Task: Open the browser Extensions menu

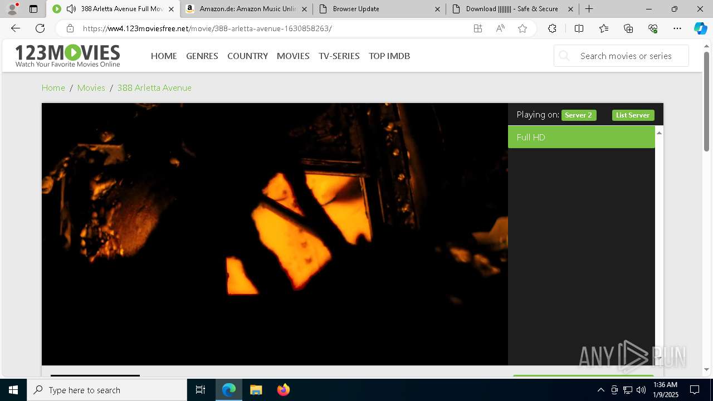Action: pyautogui.click(x=552, y=28)
